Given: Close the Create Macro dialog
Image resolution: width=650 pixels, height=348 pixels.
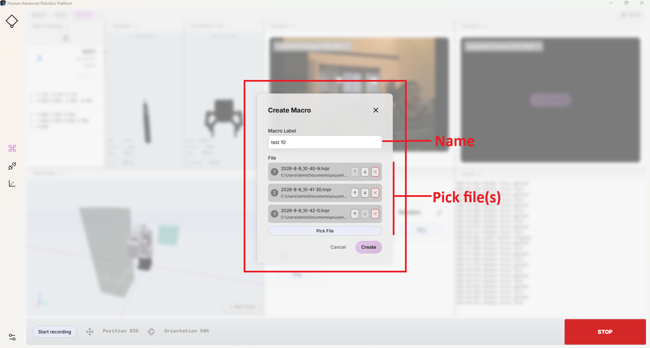Looking at the screenshot, I should pyautogui.click(x=375, y=110).
